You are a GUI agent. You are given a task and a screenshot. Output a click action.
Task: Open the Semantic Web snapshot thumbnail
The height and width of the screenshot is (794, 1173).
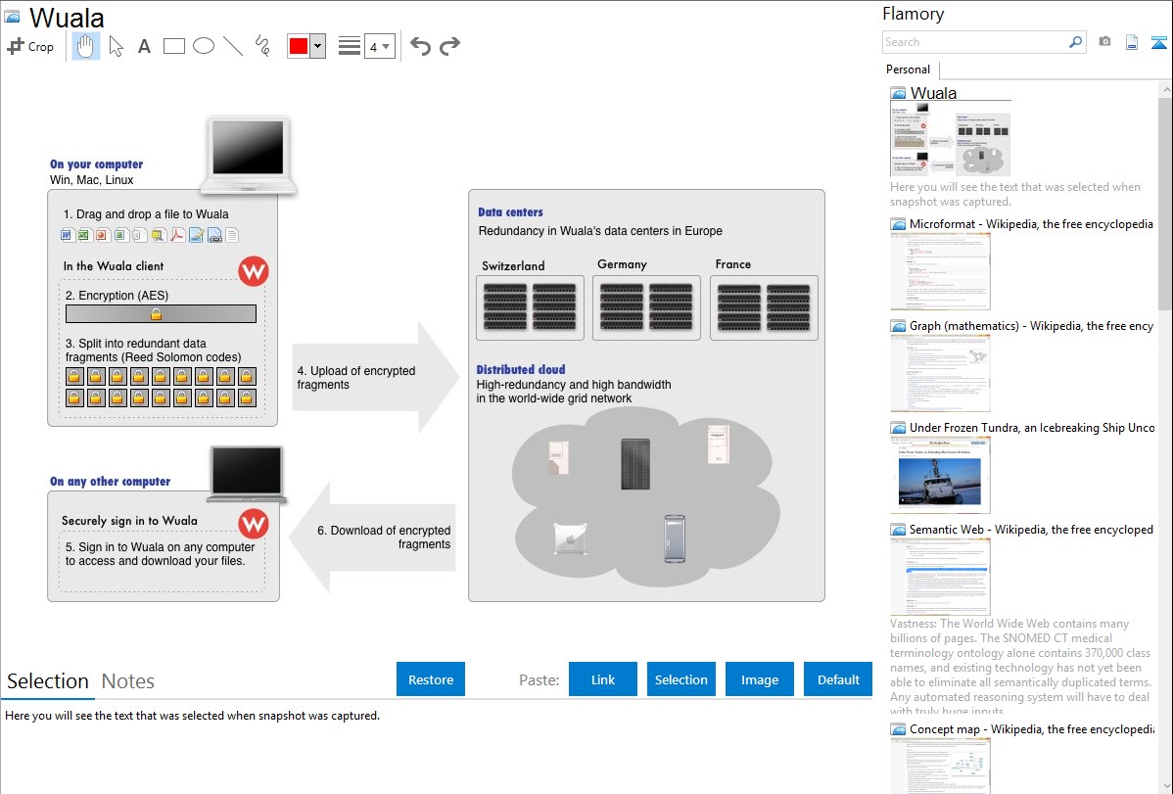(x=940, y=577)
